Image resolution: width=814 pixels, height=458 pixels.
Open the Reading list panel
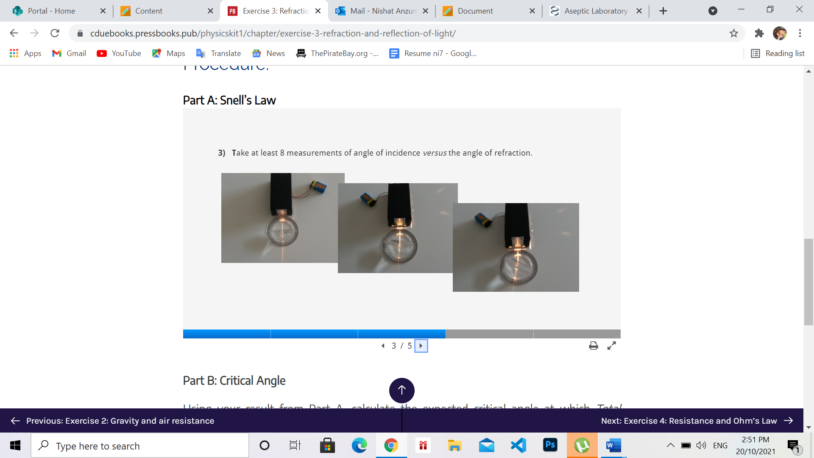[778, 53]
